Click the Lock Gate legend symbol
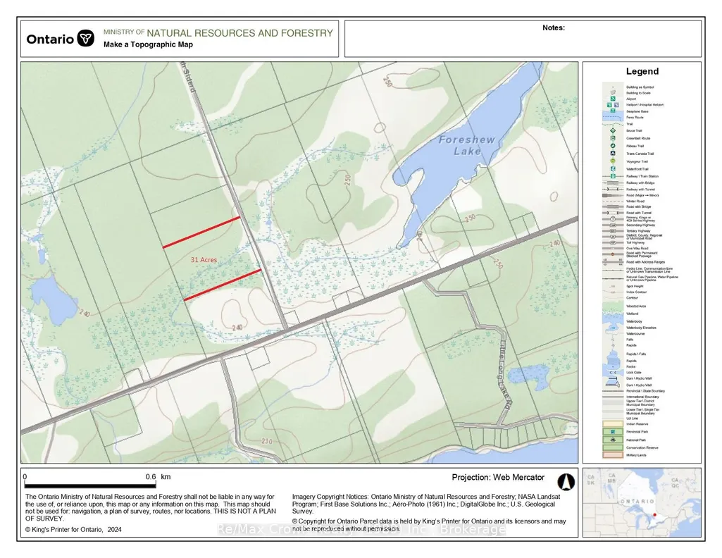Screen dimensions: 722x558 (613, 373)
